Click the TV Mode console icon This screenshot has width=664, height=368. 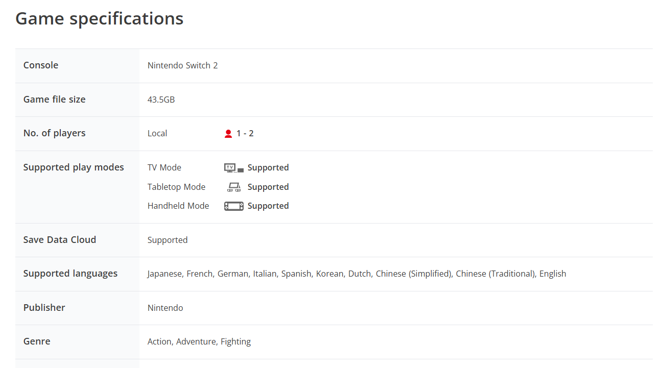[234, 168]
